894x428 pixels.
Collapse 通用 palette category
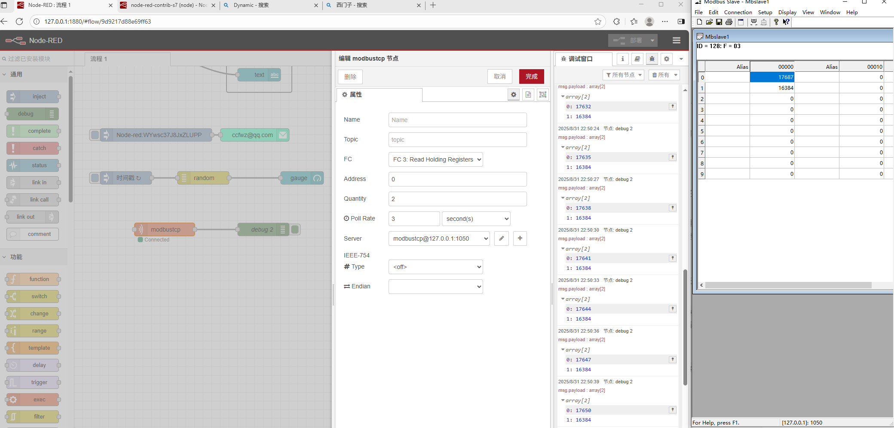click(x=34, y=74)
